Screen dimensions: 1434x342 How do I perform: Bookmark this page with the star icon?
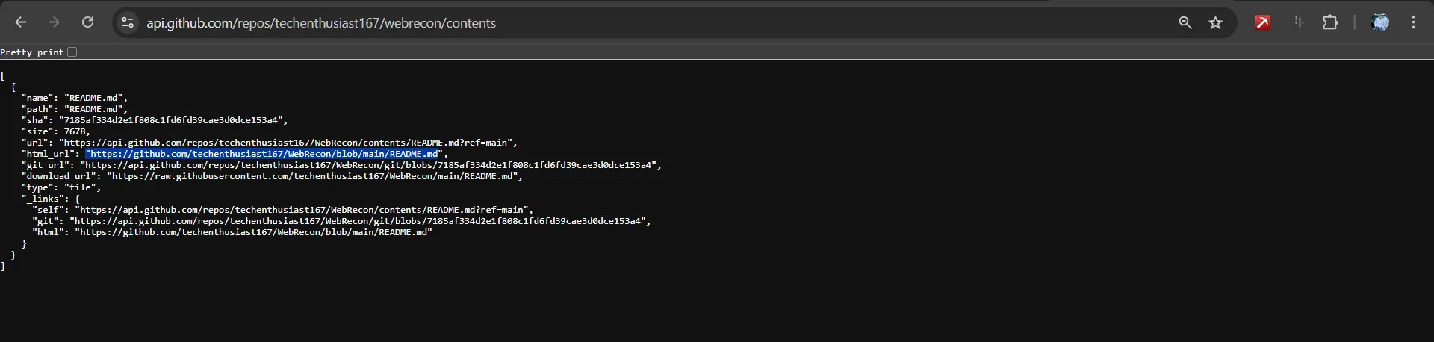(x=1216, y=22)
